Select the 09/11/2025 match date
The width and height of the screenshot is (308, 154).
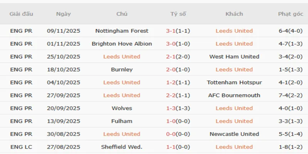(64, 31)
